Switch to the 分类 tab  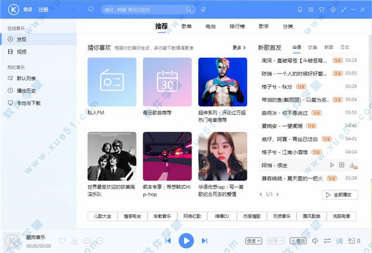tap(288, 26)
